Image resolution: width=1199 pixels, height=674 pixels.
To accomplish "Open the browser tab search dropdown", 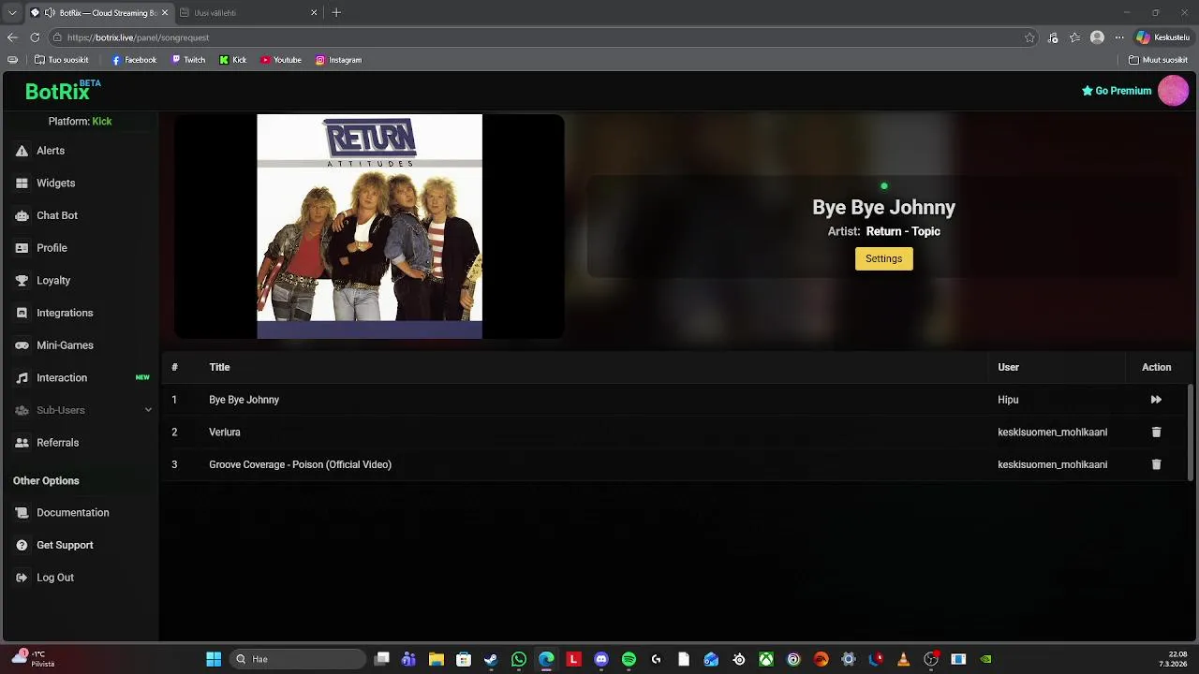I will 12,13.
